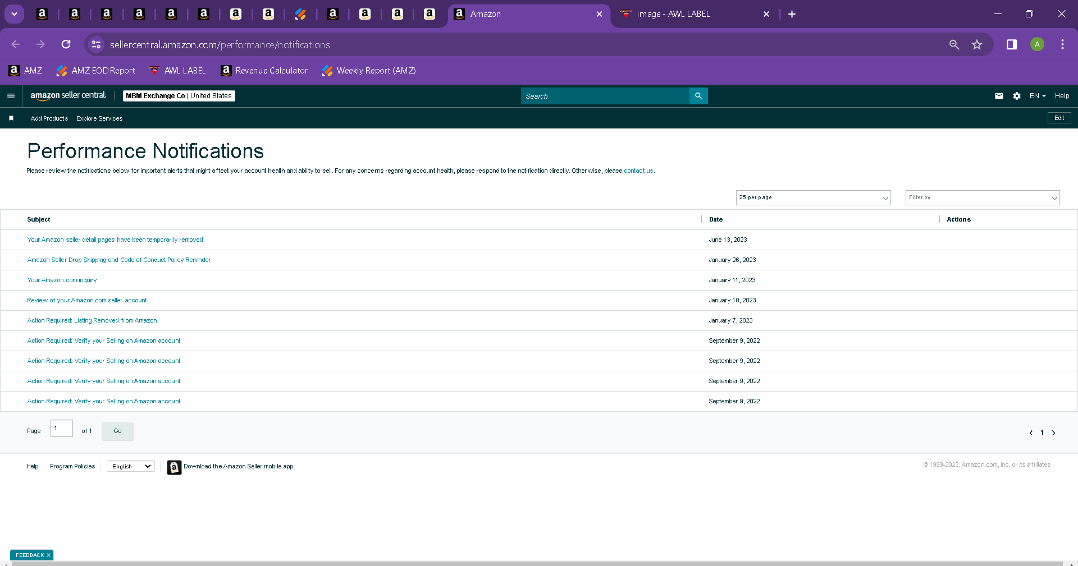This screenshot has width=1078, height=566.
Task: Expand the 25 per page dropdown
Action: 813,197
